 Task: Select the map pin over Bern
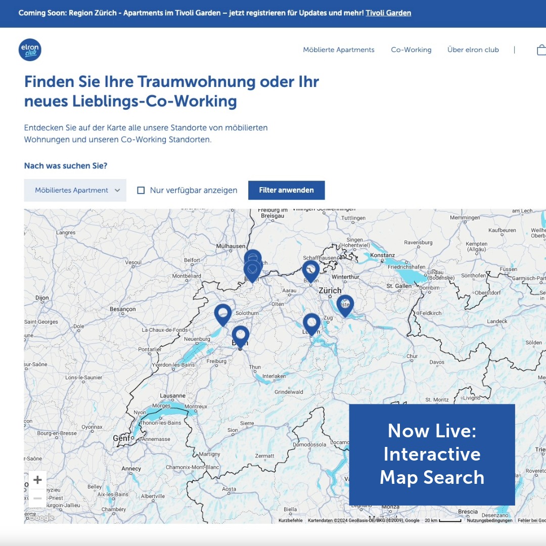coord(241,337)
